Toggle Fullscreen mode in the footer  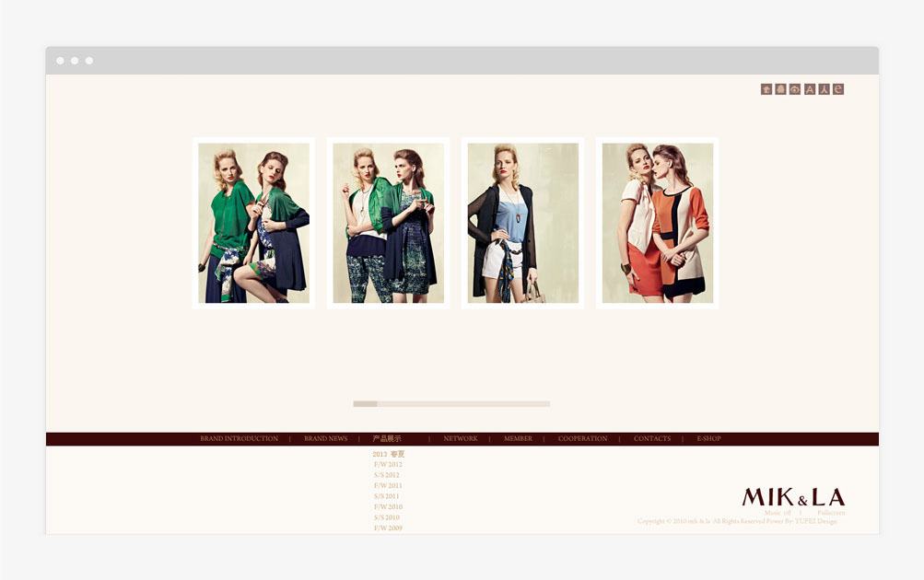coord(831,513)
